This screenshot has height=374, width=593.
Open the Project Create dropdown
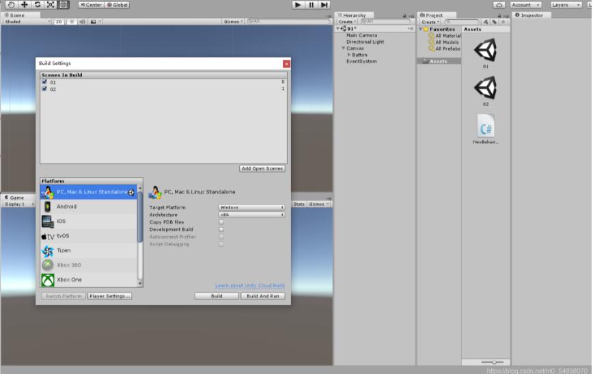[430, 22]
